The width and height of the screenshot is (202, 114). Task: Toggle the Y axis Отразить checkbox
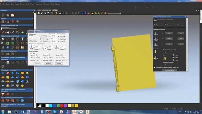pyautogui.click(x=52, y=49)
